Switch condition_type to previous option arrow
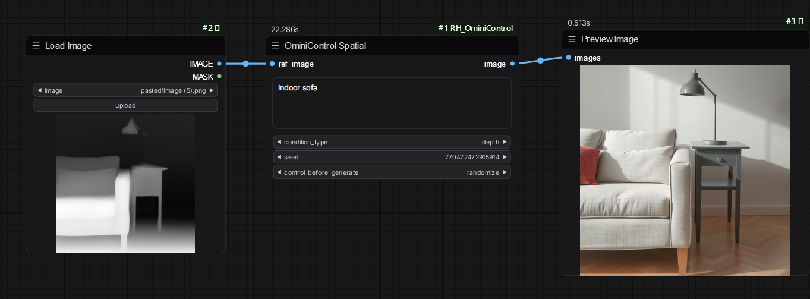Viewport: 810px width, 299px height. 279,142
